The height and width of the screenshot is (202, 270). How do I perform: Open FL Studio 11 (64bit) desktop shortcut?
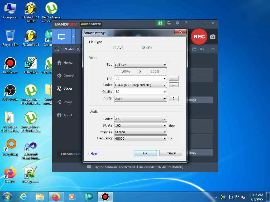pos(31,12)
